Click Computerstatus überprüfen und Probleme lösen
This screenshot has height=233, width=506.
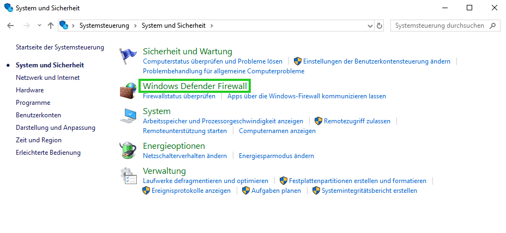pyautogui.click(x=213, y=61)
